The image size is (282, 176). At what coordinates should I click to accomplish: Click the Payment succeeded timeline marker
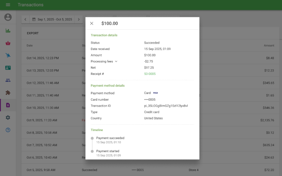(92, 138)
